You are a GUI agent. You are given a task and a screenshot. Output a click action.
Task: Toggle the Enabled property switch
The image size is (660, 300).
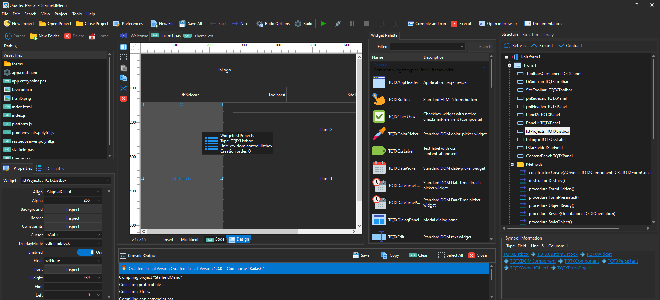[86, 252]
